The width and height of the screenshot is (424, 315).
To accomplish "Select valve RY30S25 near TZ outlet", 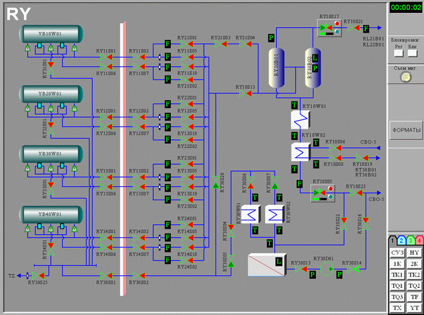I will [x=38, y=276].
